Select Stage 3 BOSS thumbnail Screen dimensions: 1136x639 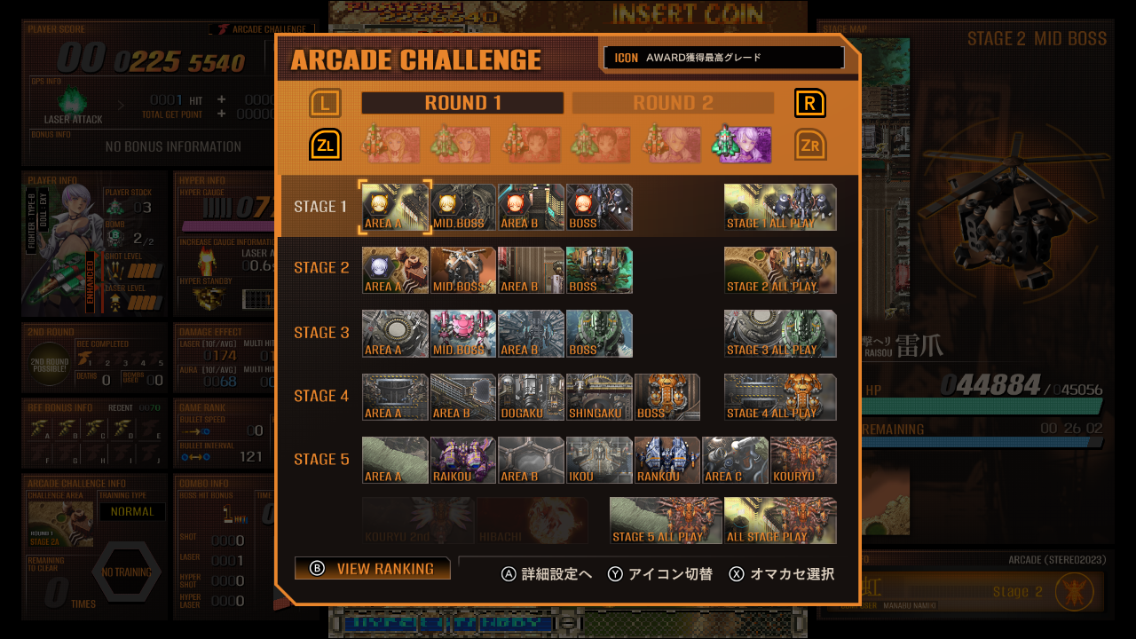[599, 333]
